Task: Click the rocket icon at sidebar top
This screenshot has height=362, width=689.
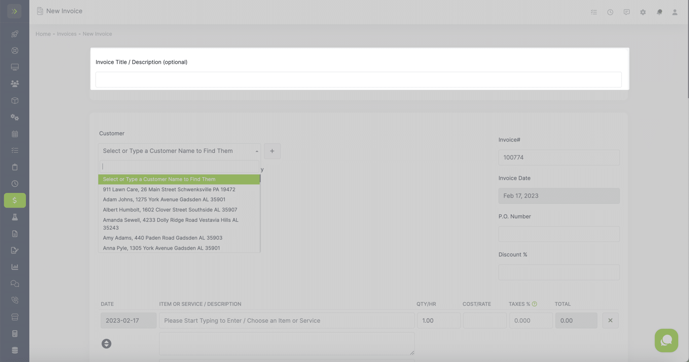Action: [14, 34]
